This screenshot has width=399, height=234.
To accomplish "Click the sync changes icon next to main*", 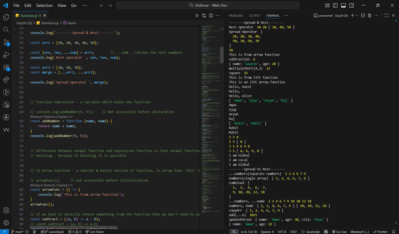I will 27,232.
